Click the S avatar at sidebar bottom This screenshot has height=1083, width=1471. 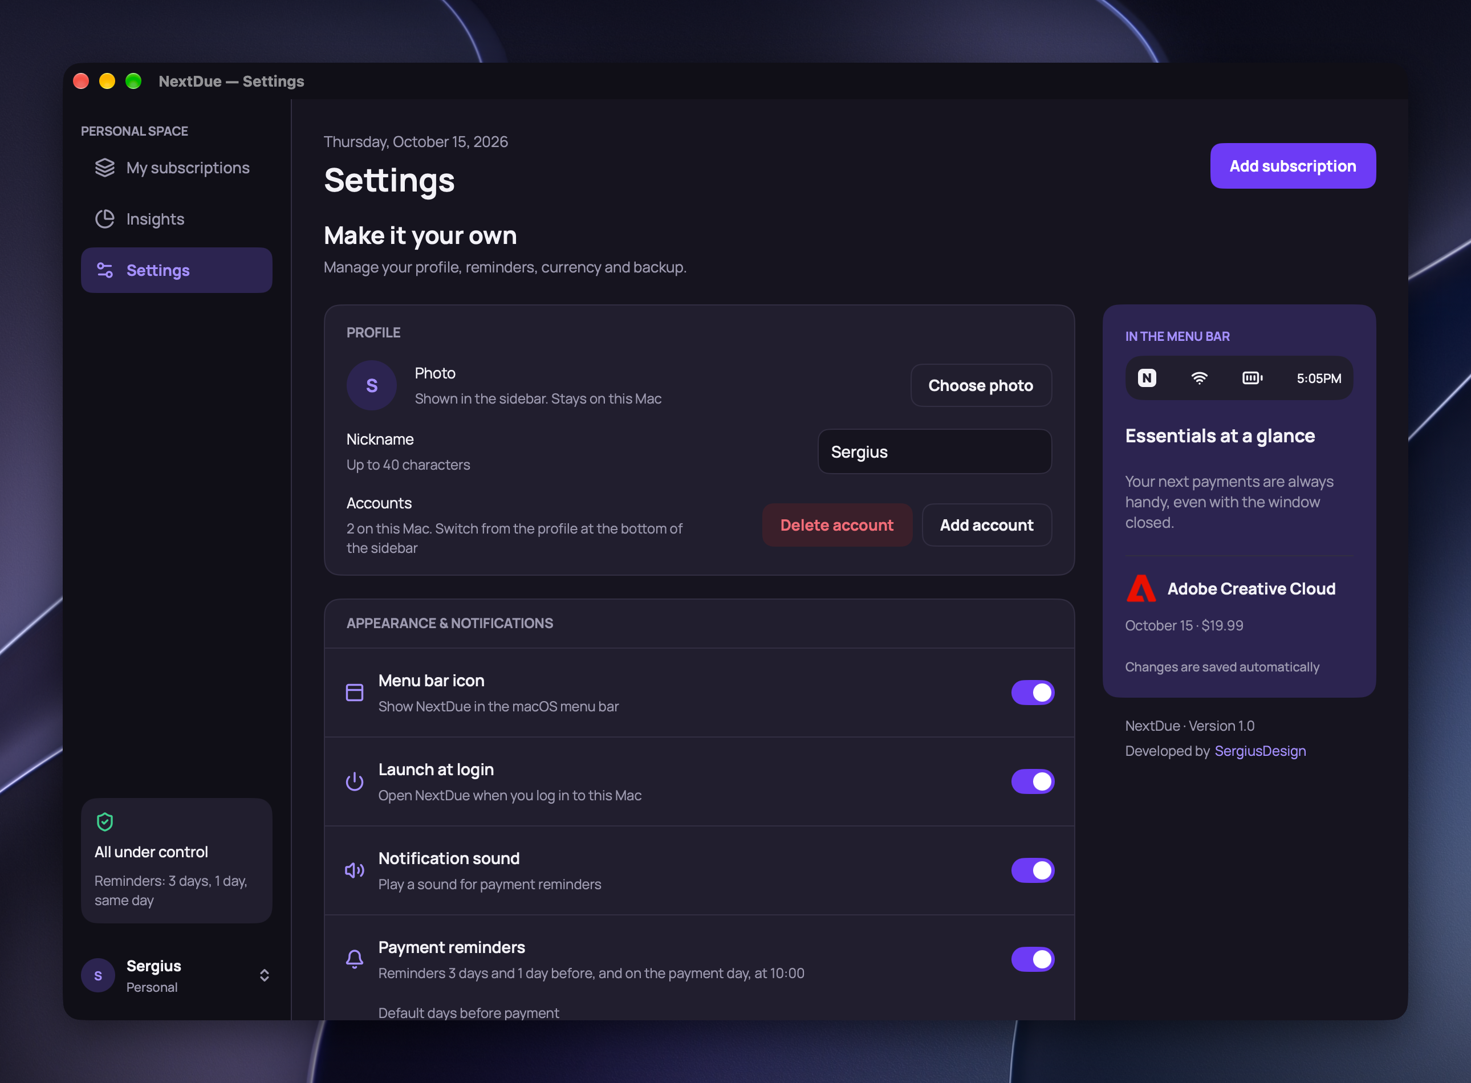point(99,975)
